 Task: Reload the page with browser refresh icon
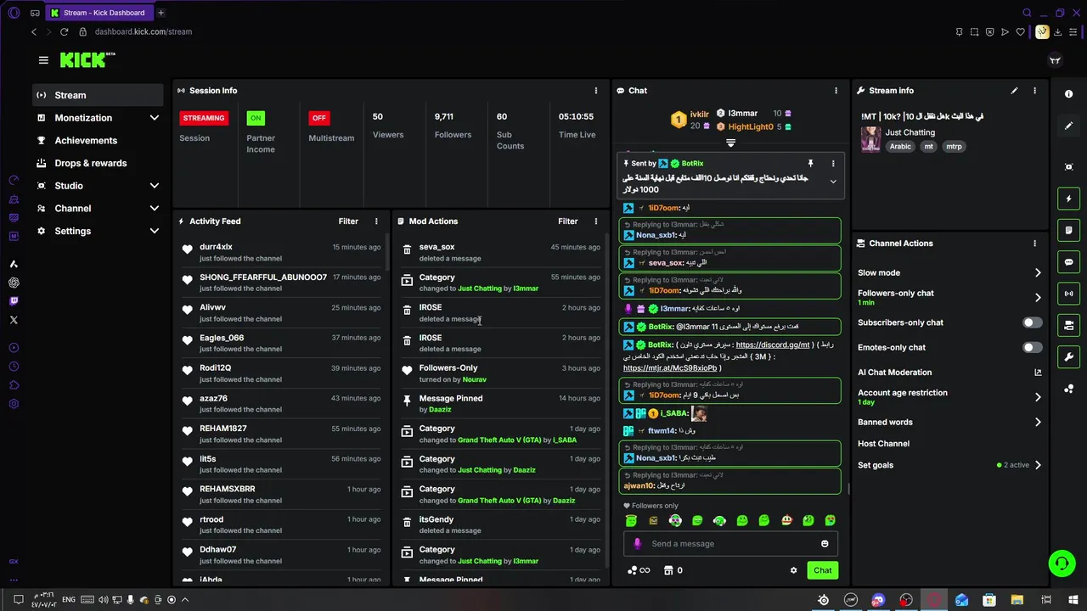pos(64,32)
